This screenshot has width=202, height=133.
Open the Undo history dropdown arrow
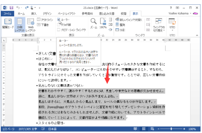click(x=22, y=8)
